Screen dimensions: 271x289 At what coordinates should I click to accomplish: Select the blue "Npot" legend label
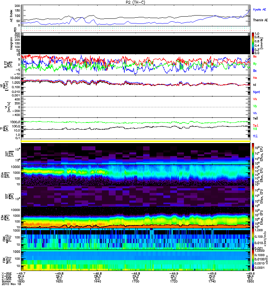(x=257, y=92)
